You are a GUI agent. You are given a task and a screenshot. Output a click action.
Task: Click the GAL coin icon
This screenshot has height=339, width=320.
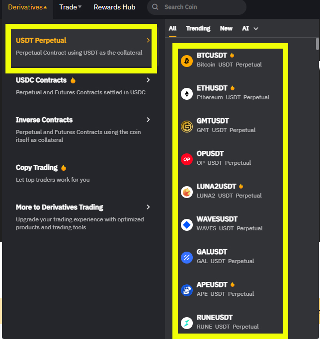coord(187,258)
